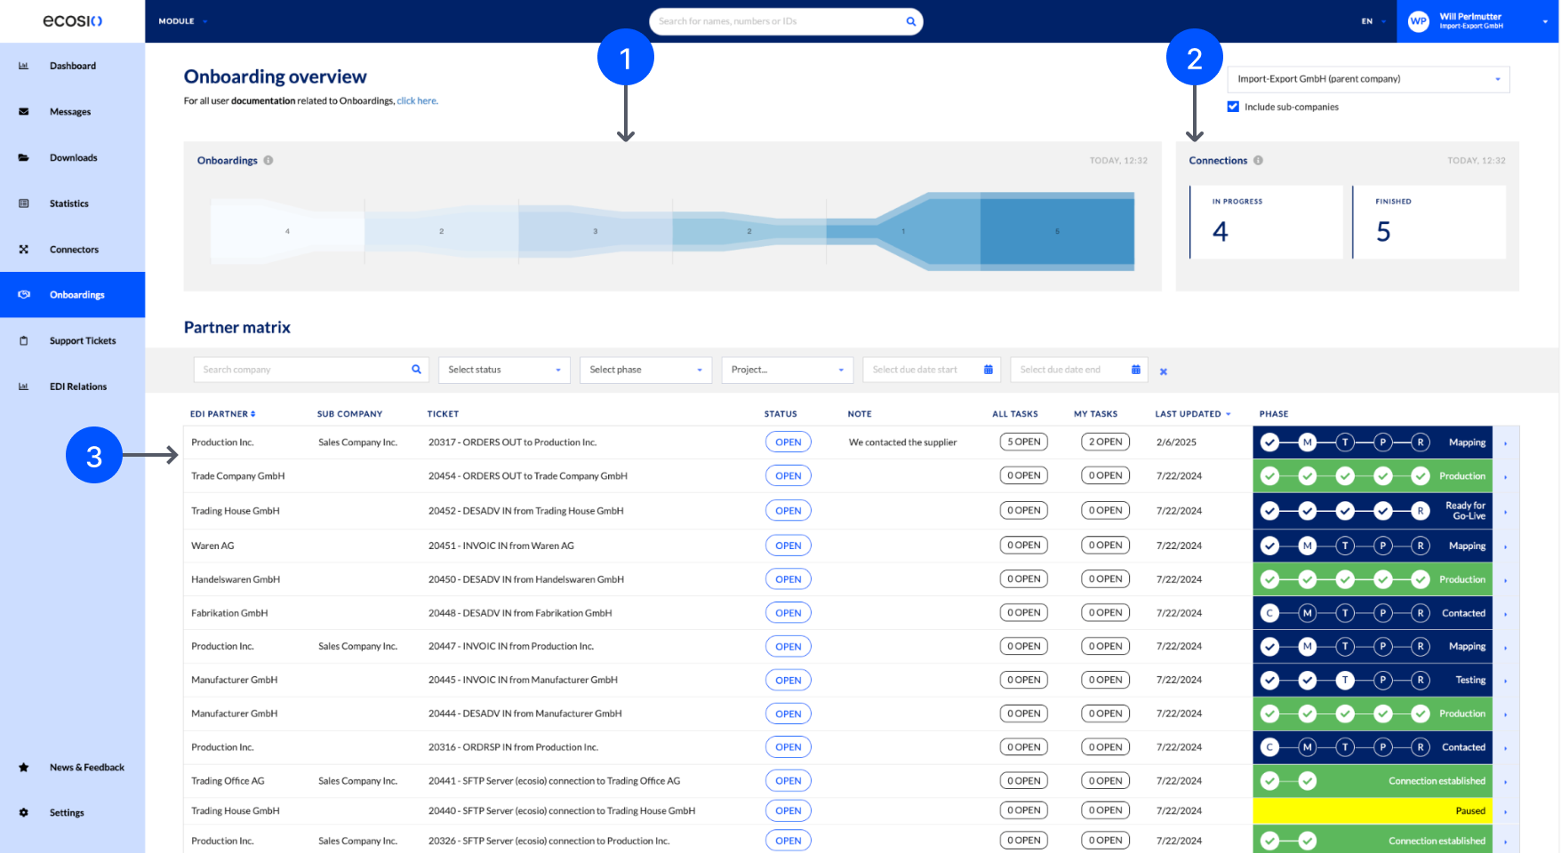This screenshot has height=853, width=1561.
Task: Open row arrow for ticket 20317
Action: click(x=1505, y=443)
